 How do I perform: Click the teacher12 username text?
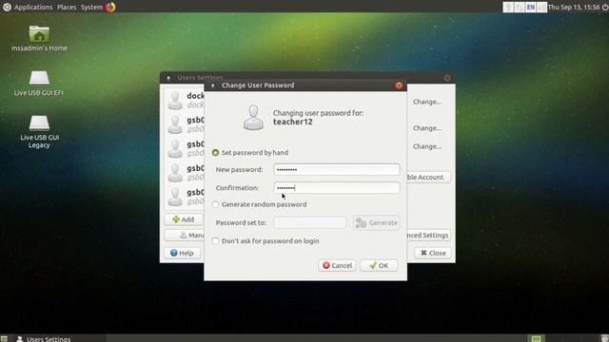pos(292,122)
